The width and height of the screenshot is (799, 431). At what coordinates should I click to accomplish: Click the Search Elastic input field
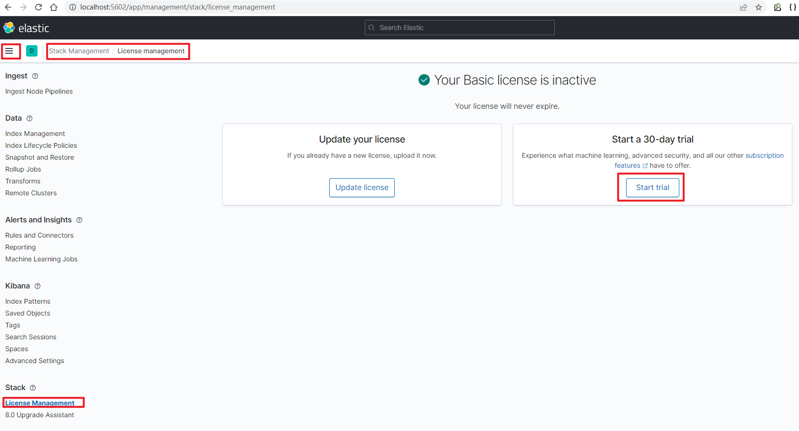(459, 28)
